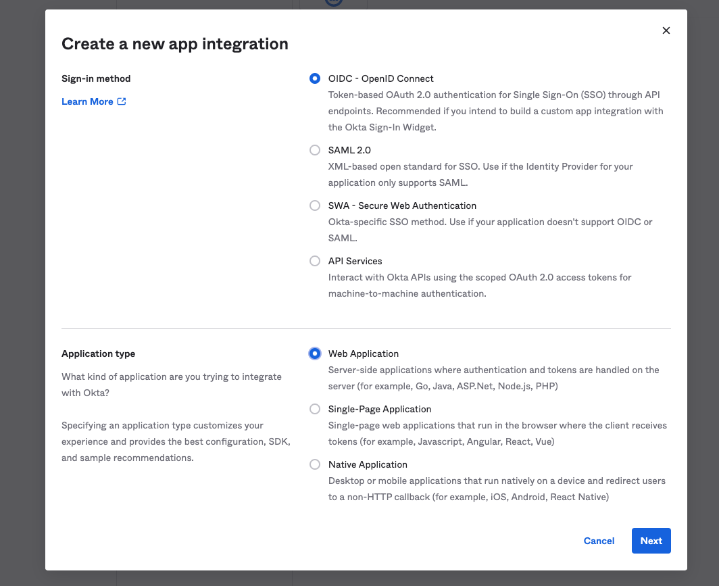Click the 'Web Application' label text
This screenshot has width=719, height=586.
pos(363,353)
